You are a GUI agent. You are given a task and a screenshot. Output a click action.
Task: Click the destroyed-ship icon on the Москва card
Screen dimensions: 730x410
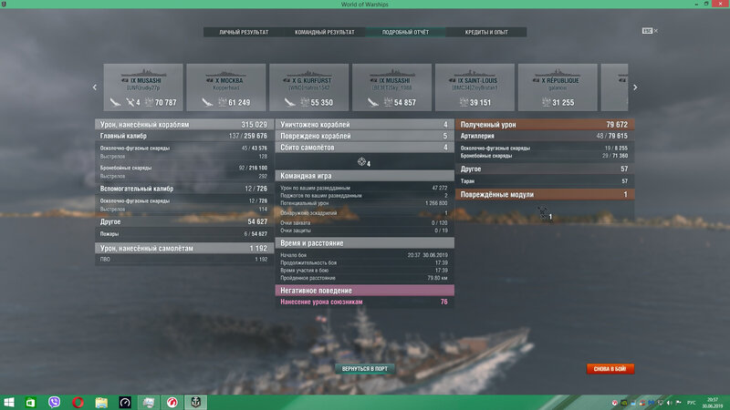tap(207, 102)
